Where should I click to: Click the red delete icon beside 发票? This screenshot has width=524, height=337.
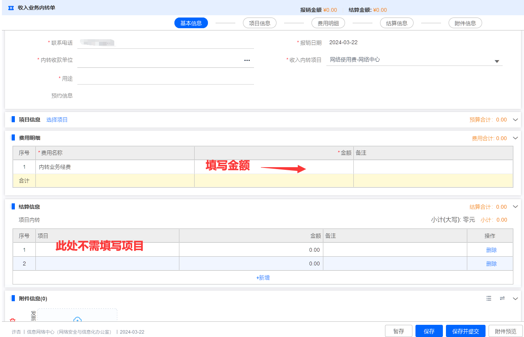pyautogui.click(x=13, y=320)
